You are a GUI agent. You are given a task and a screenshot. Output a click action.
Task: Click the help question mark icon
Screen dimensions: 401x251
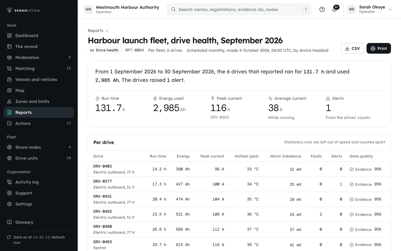(322, 9)
